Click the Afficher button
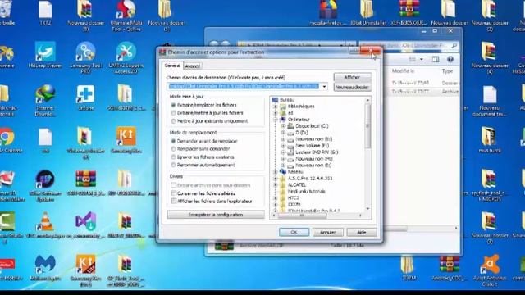 (352, 77)
